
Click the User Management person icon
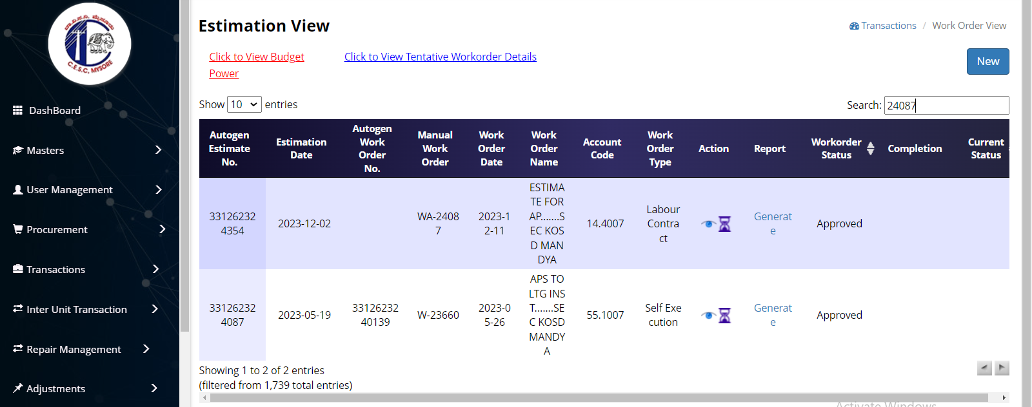(18, 189)
